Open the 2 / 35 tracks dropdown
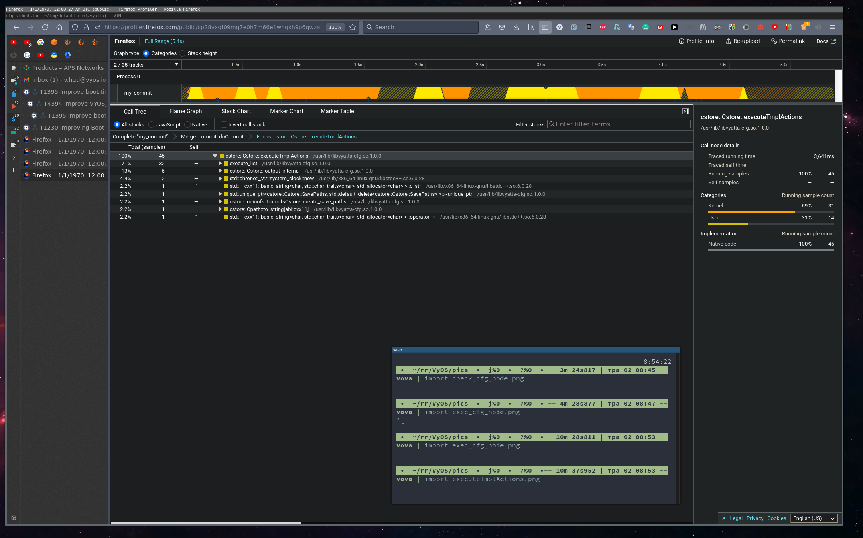The width and height of the screenshot is (863, 538). tap(146, 65)
